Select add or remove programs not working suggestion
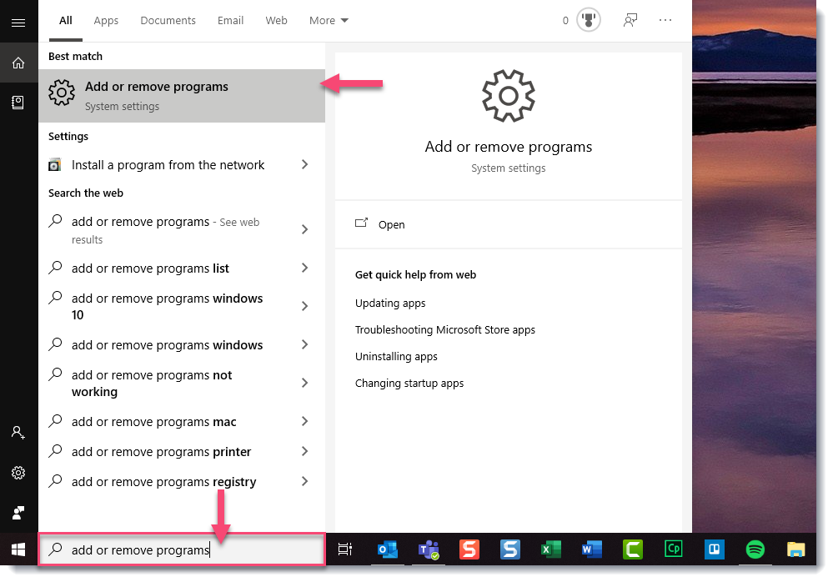Viewport: 833px width, 582px height. tap(152, 384)
